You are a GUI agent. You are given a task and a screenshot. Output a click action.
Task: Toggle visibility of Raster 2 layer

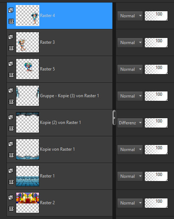tap(11, 209)
